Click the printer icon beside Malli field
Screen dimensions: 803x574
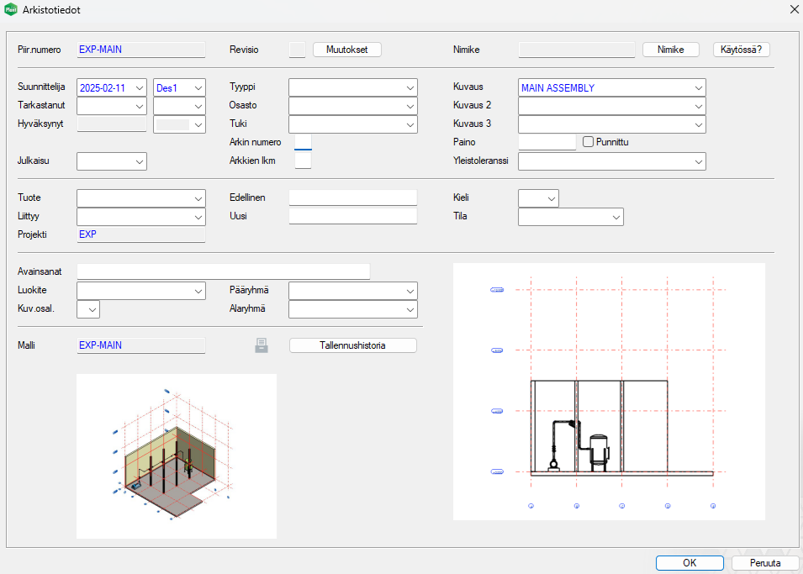coord(262,345)
